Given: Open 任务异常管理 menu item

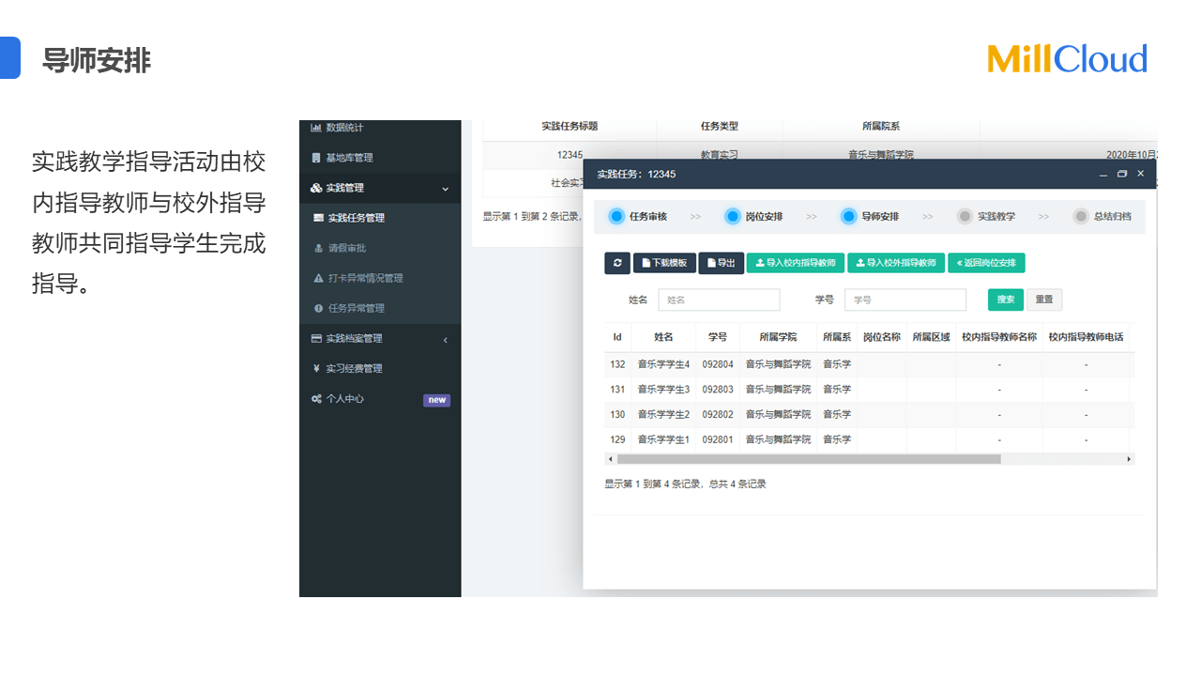Looking at the screenshot, I should point(356,308).
